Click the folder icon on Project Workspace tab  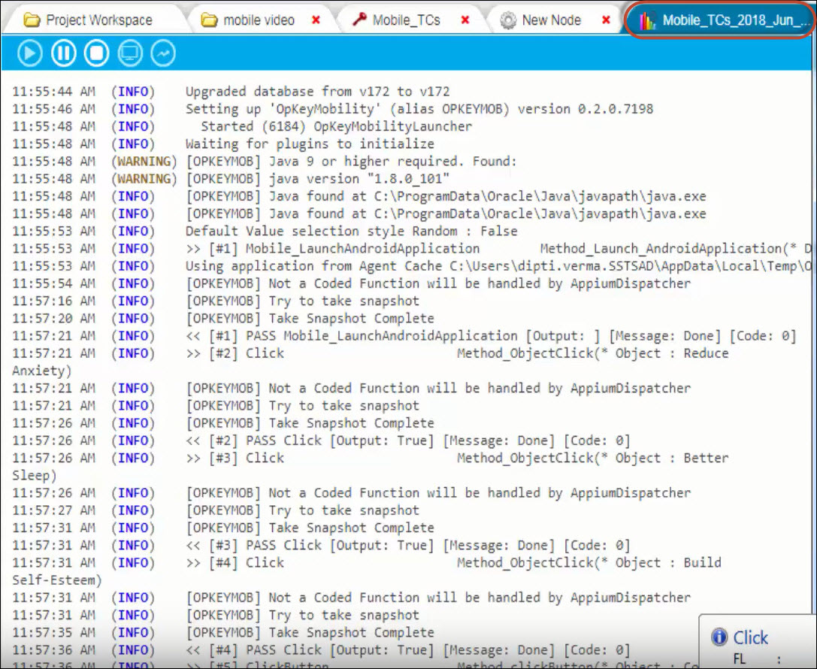tap(32, 20)
